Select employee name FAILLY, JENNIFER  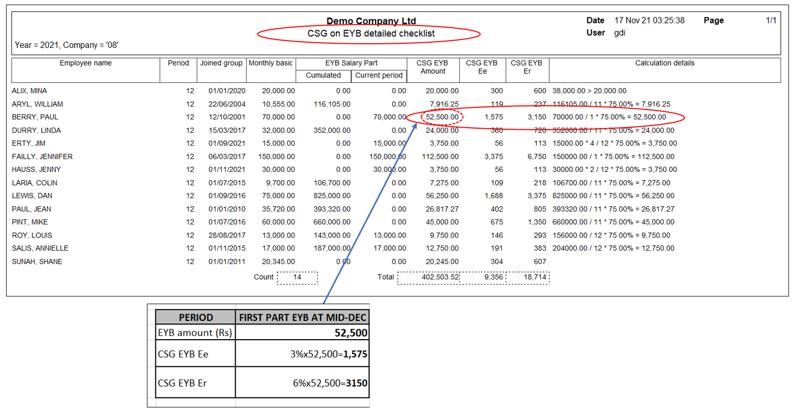point(42,157)
